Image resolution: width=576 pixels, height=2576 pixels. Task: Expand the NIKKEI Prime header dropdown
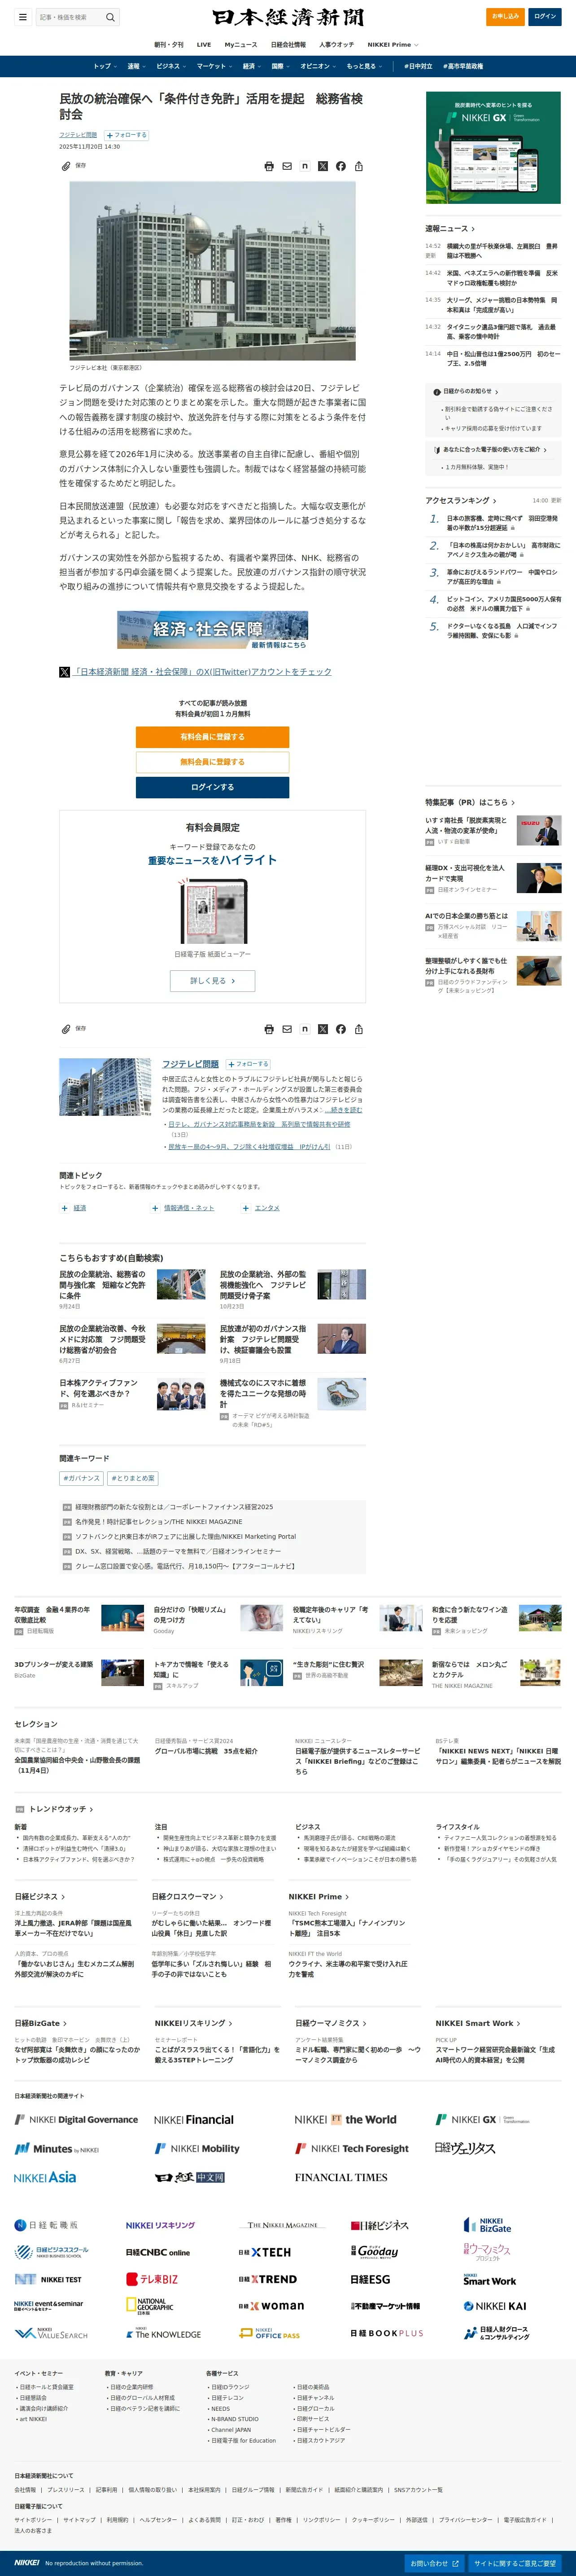(393, 44)
